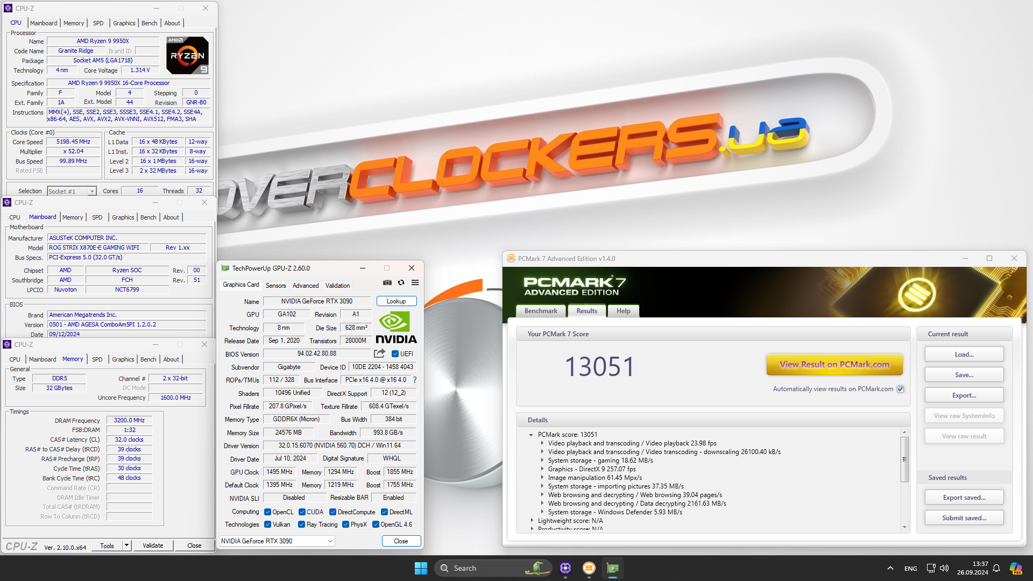The height and width of the screenshot is (581, 1033).
Task: Launch Copilot from the taskbar corner
Action: [1016, 568]
